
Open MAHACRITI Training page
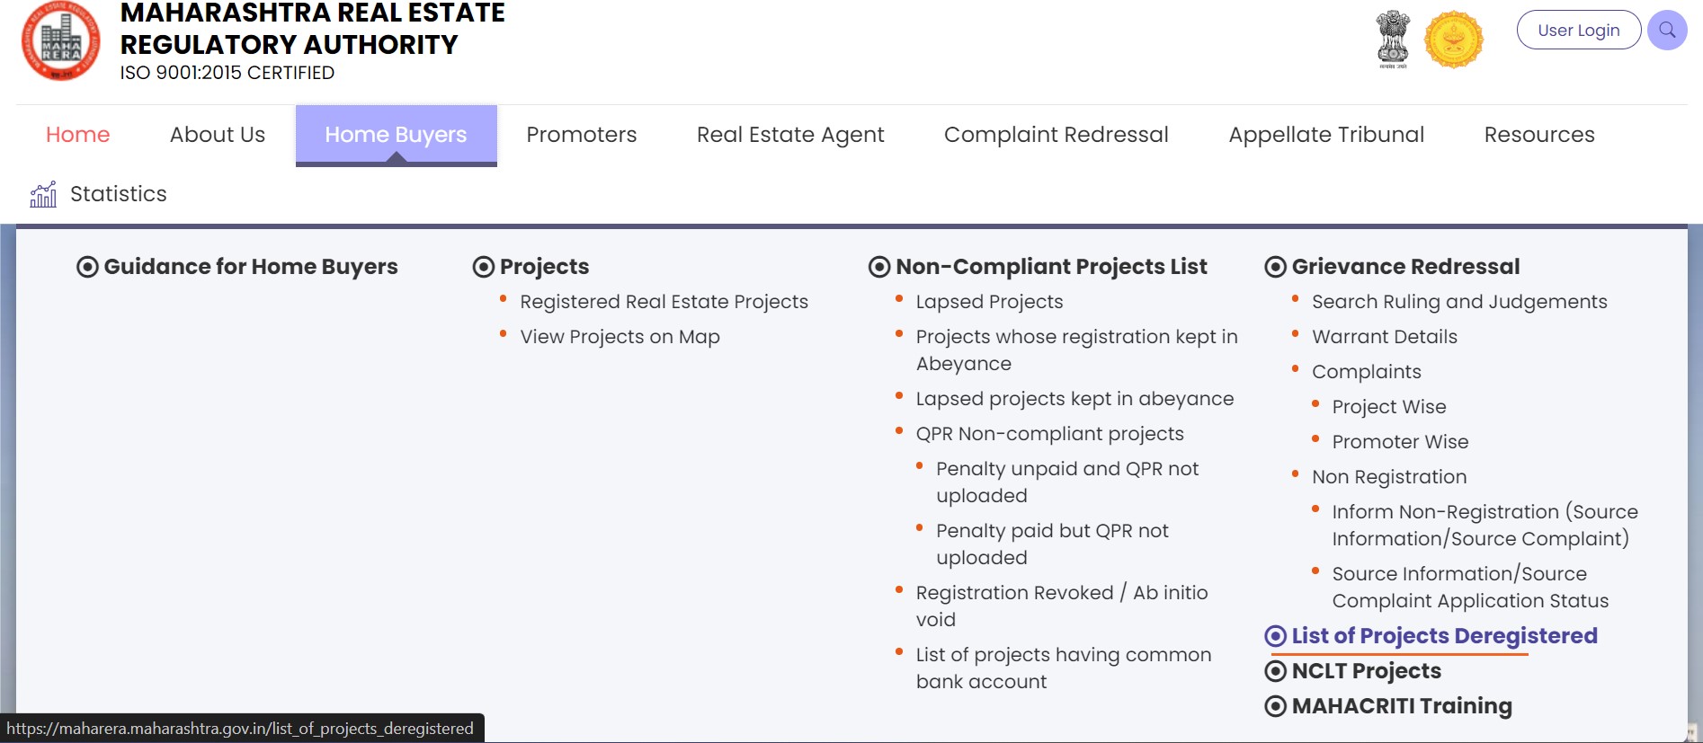click(x=1401, y=706)
